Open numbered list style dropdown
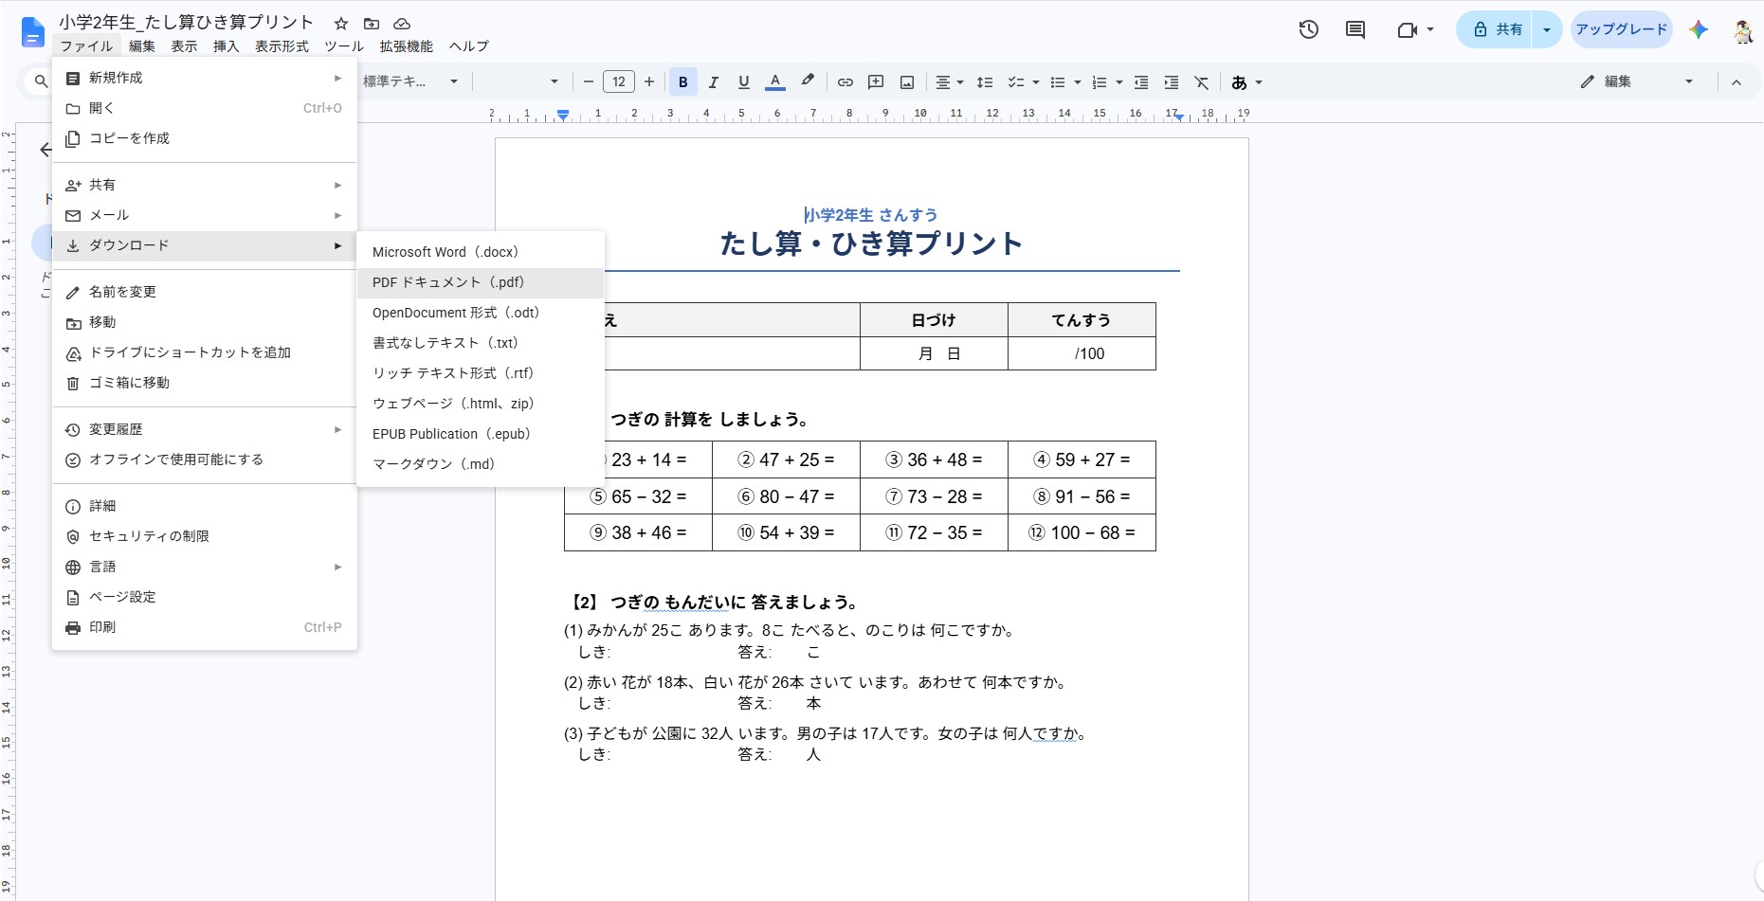This screenshot has height=901, width=1764. 1119,82
